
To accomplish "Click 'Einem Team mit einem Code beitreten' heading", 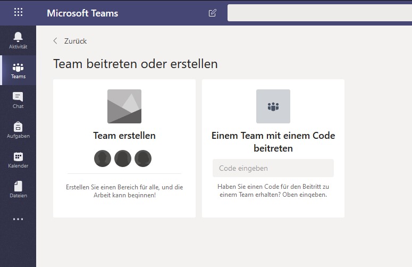I will [x=273, y=141].
